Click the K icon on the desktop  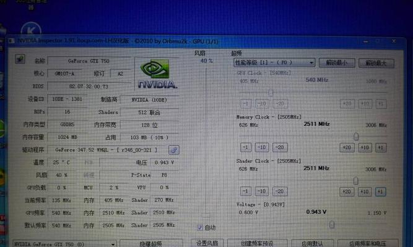tap(31, 30)
